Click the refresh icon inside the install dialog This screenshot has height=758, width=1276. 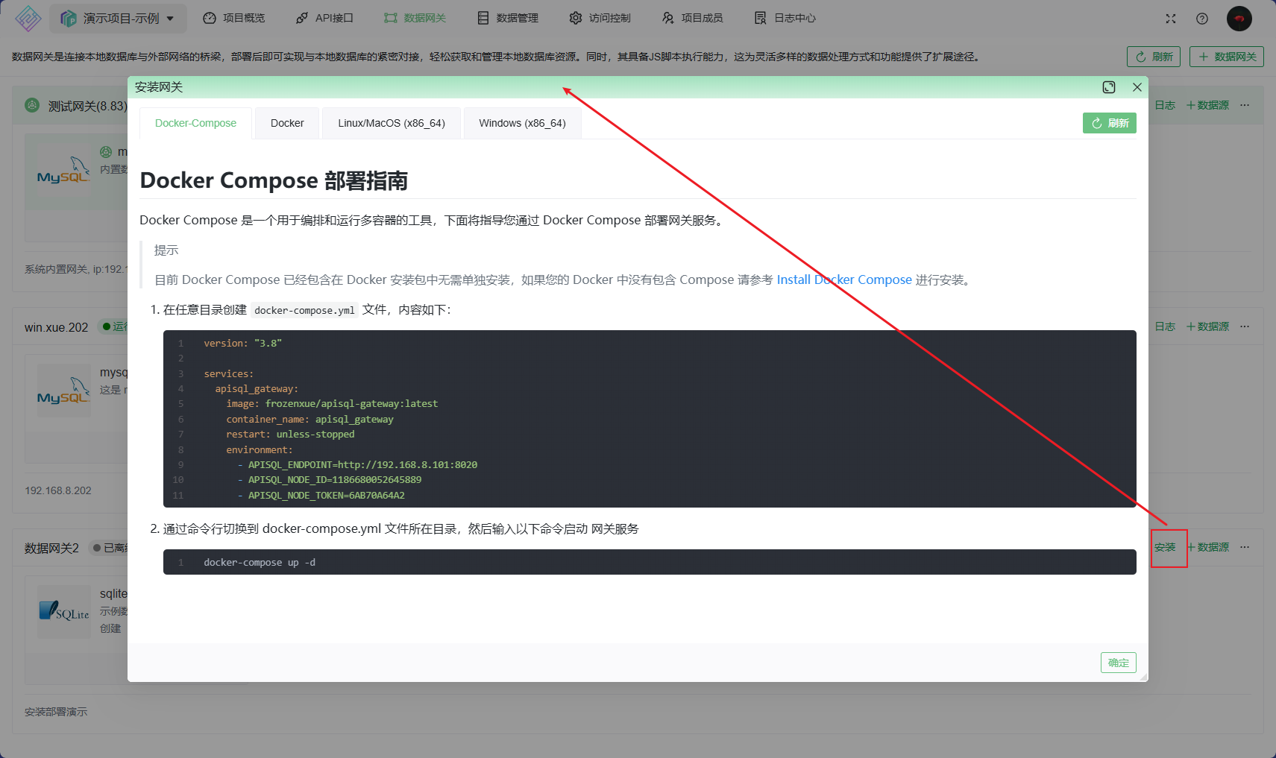point(1096,122)
